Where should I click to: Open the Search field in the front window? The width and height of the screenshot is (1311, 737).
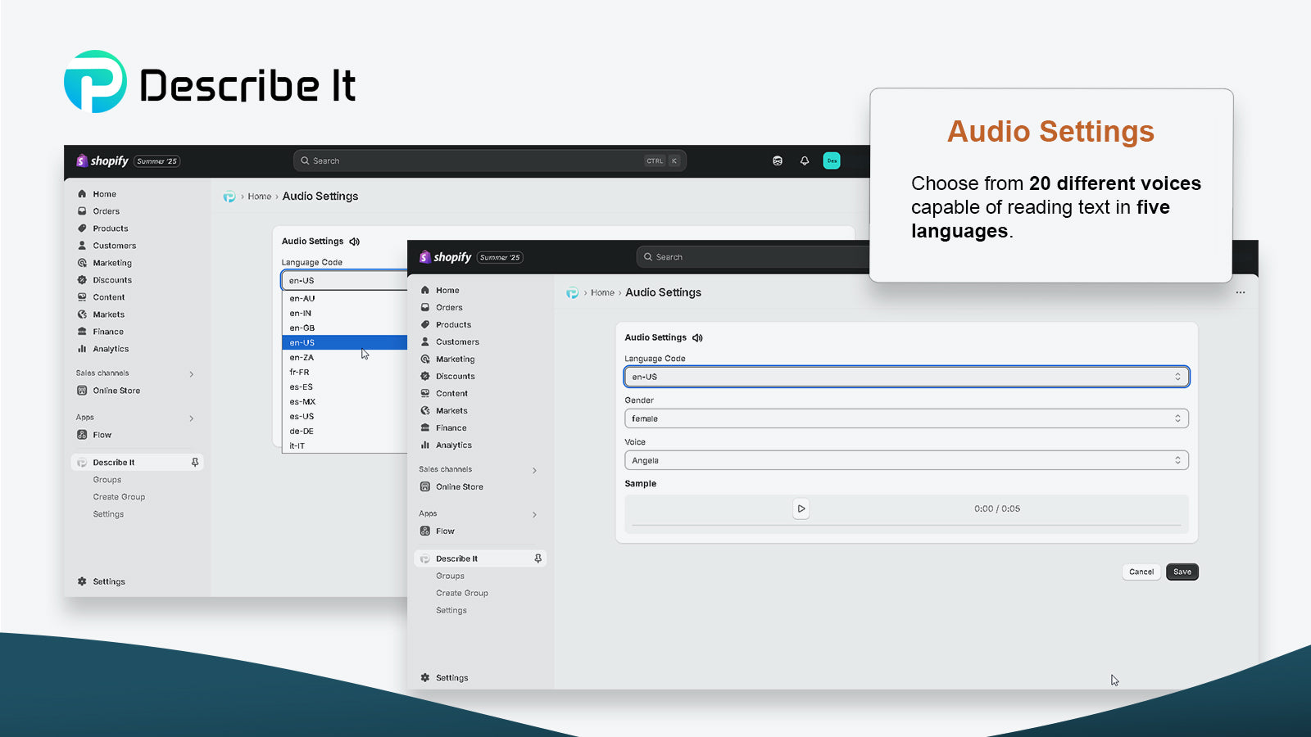[752, 257]
